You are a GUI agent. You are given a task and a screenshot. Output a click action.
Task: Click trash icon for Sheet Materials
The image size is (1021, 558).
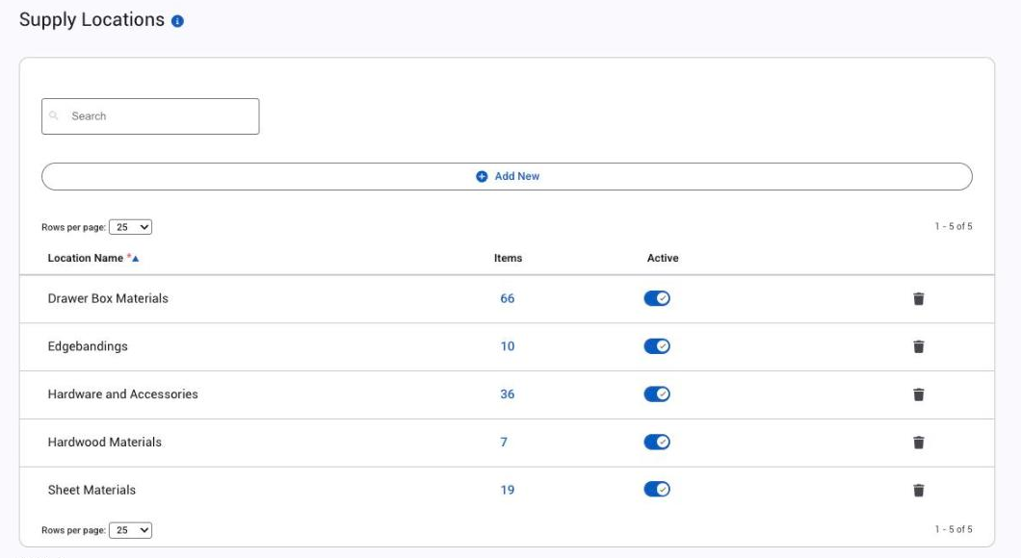point(918,491)
